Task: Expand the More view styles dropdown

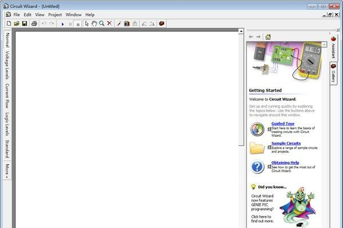Action: pos(7,171)
